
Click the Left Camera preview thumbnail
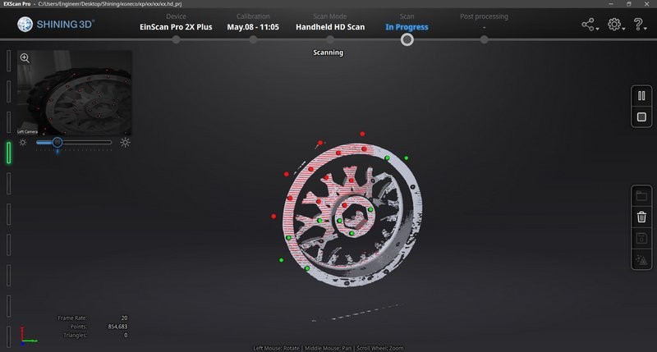[x=75, y=93]
